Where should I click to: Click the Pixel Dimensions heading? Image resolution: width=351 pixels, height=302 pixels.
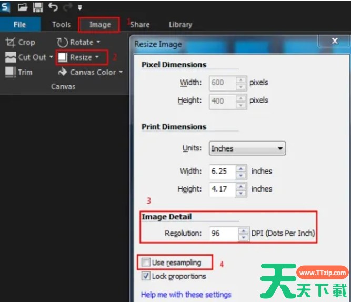(174, 65)
